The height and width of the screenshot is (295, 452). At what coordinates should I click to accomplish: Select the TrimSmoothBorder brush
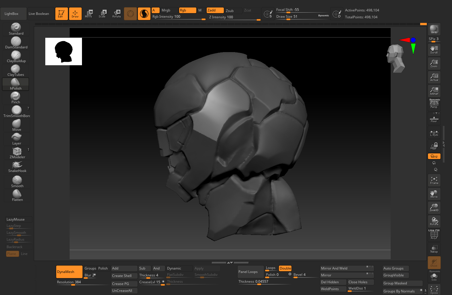click(x=17, y=112)
